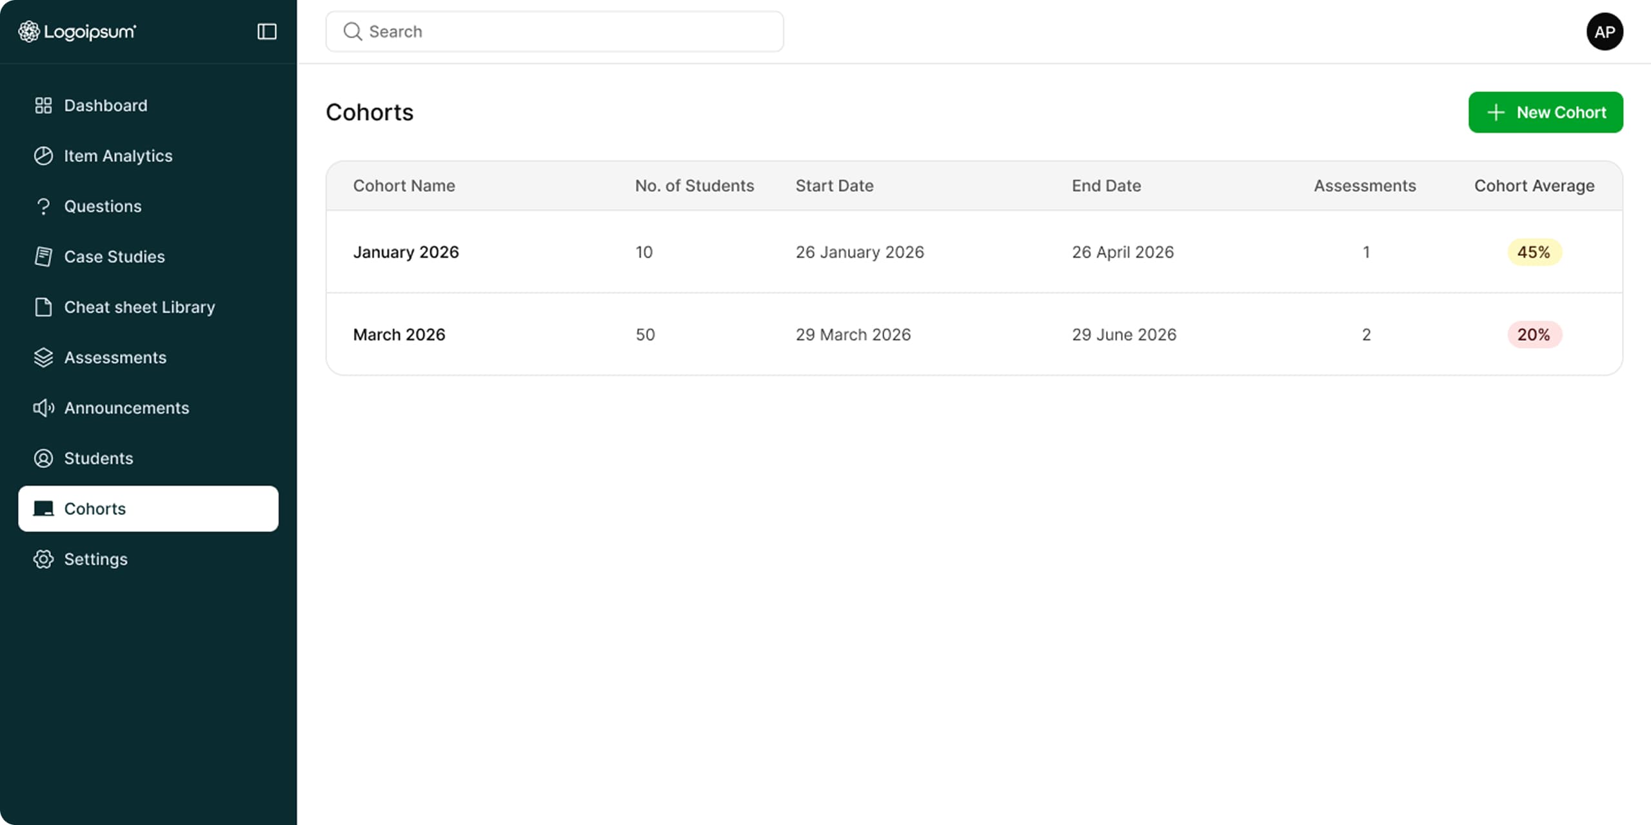Select Students in sidebar
1651x825 pixels.
click(x=148, y=458)
